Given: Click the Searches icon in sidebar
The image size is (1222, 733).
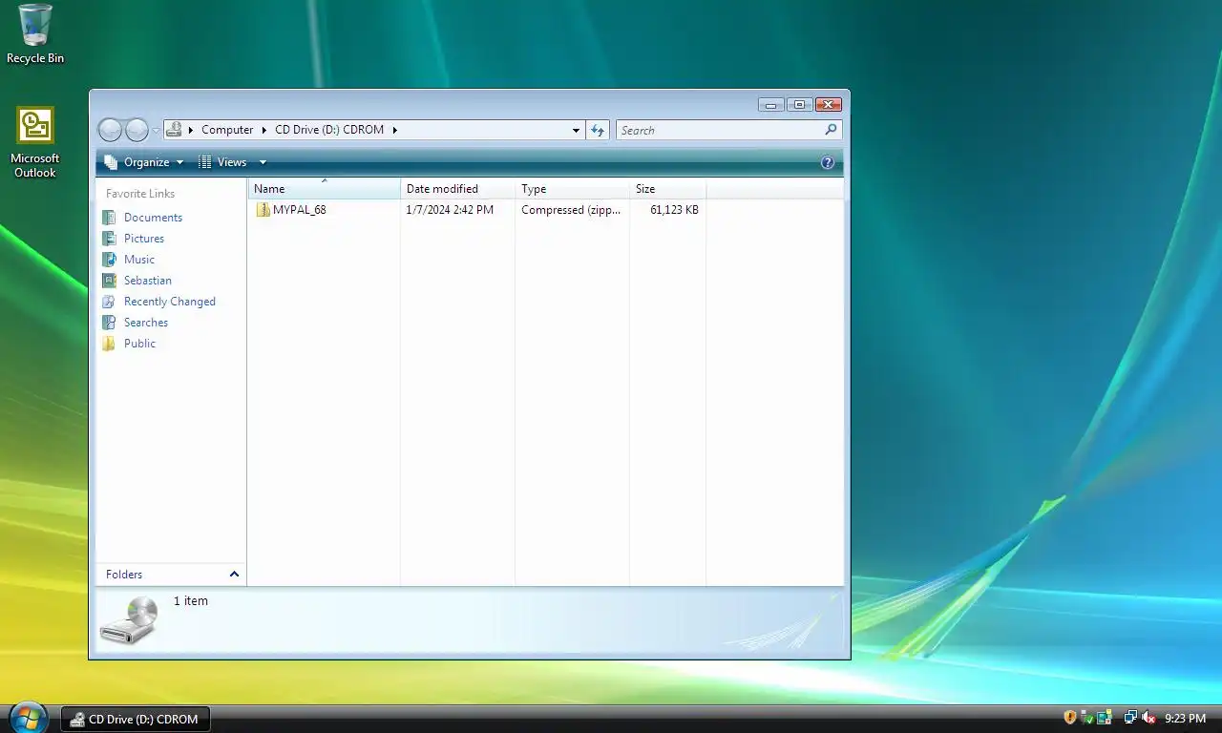Looking at the screenshot, I should pos(109,323).
